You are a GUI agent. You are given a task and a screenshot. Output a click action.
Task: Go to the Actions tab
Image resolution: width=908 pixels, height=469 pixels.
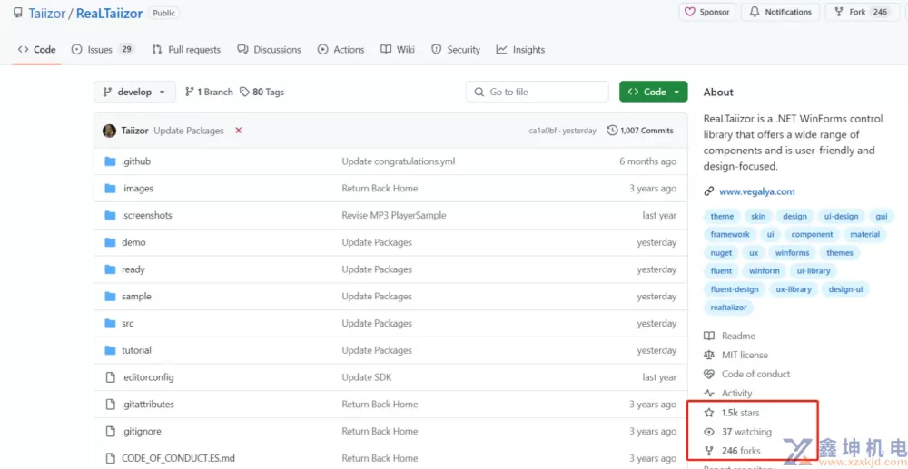tap(341, 50)
